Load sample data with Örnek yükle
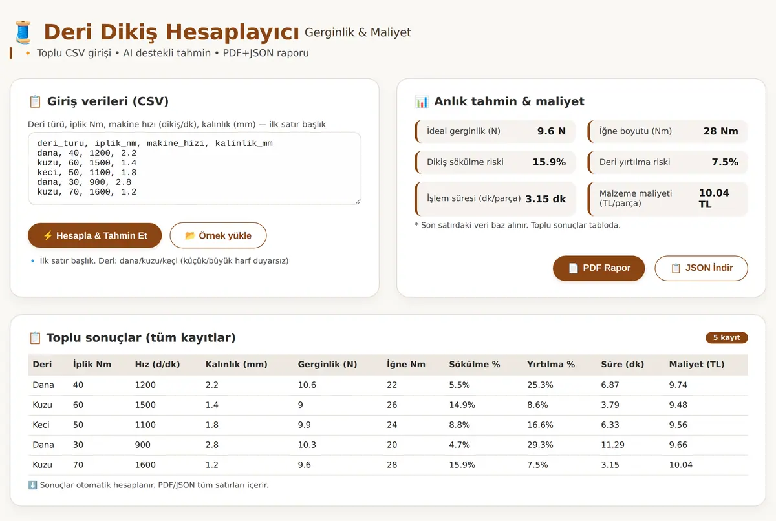Screen dimensions: 776x521 click(218, 235)
